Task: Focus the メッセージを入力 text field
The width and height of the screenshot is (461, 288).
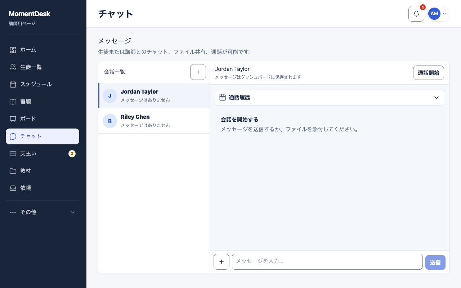Action: click(327, 262)
